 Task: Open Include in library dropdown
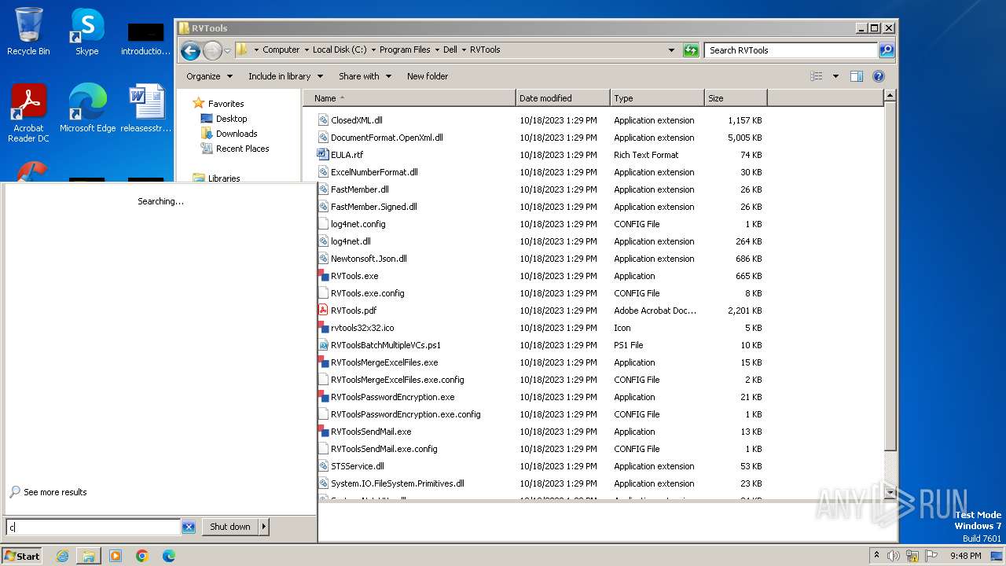tap(285, 76)
